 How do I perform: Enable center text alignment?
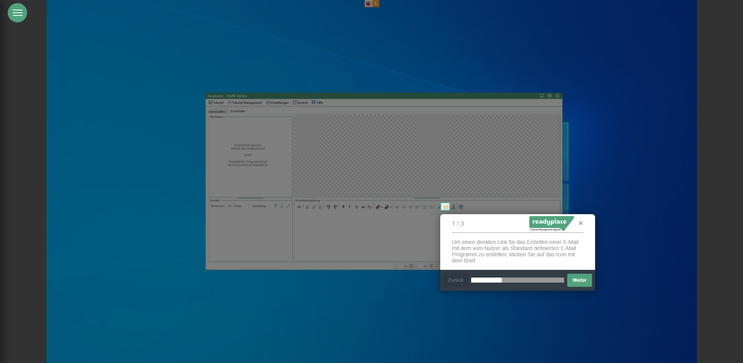[x=404, y=207]
